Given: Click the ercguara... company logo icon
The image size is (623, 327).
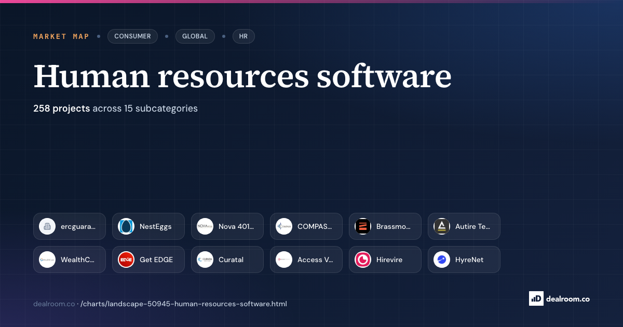Looking at the screenshot, I should coord(47,226).
